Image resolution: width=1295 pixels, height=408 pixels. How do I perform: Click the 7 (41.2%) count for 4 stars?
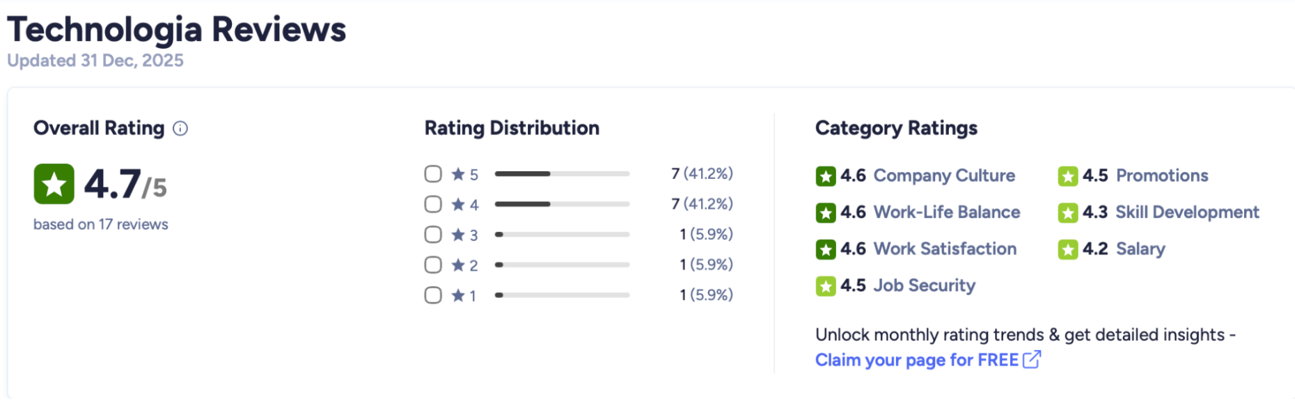coord(702,204)
